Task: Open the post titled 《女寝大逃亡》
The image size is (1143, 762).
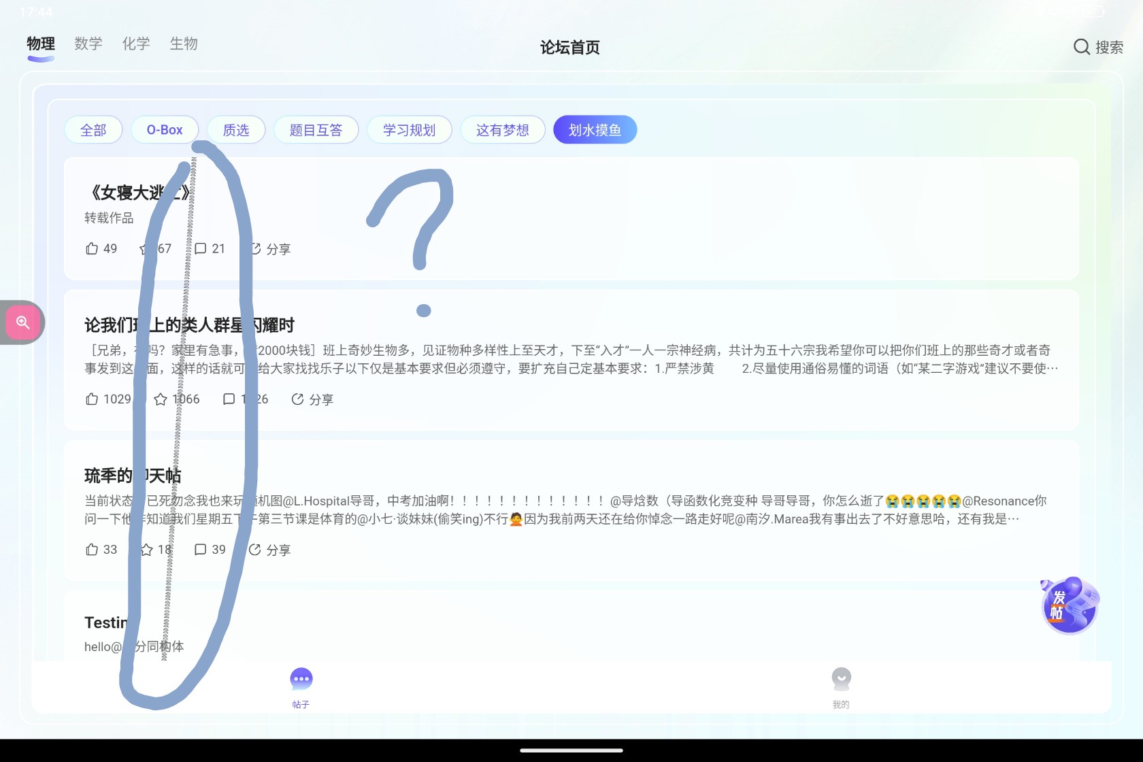Action: [x=140, y=193]
